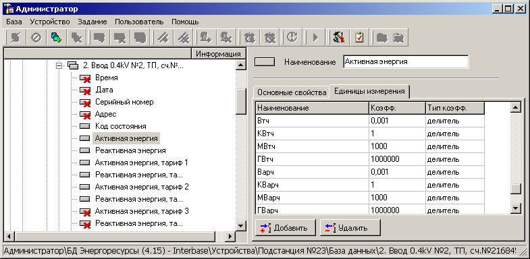530x259 pixels.
Task: Click the Наименование table column header
Action: [312, 108]
